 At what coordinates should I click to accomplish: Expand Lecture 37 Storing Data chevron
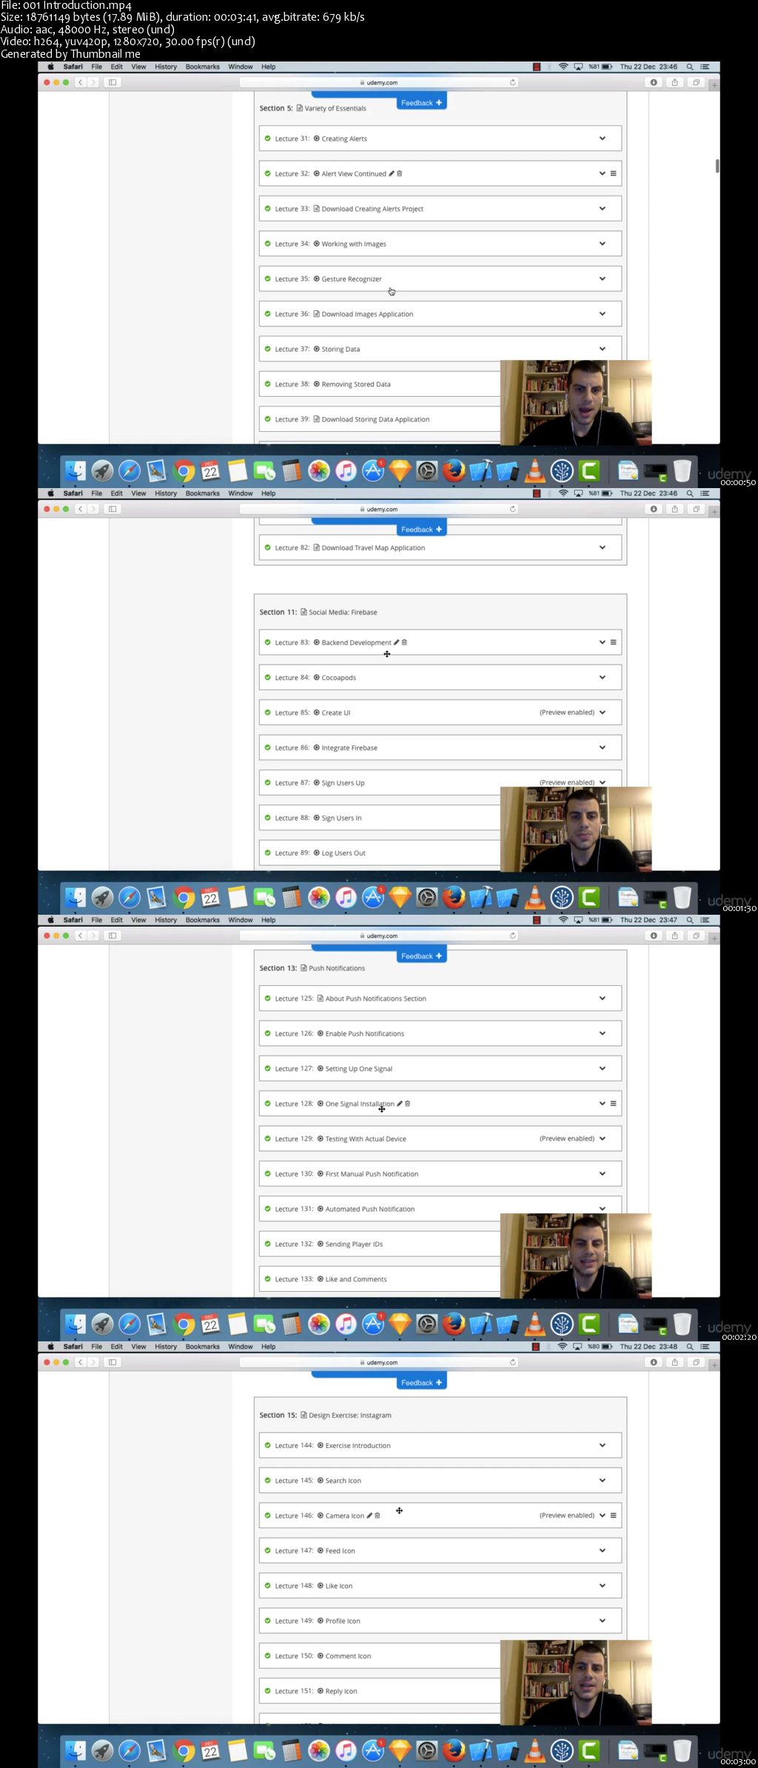(x=603, y=349)
